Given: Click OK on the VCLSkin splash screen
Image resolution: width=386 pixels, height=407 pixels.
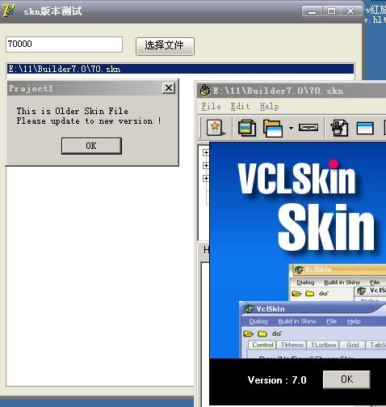Looking at the screenshot, I should tap(346, 379).
